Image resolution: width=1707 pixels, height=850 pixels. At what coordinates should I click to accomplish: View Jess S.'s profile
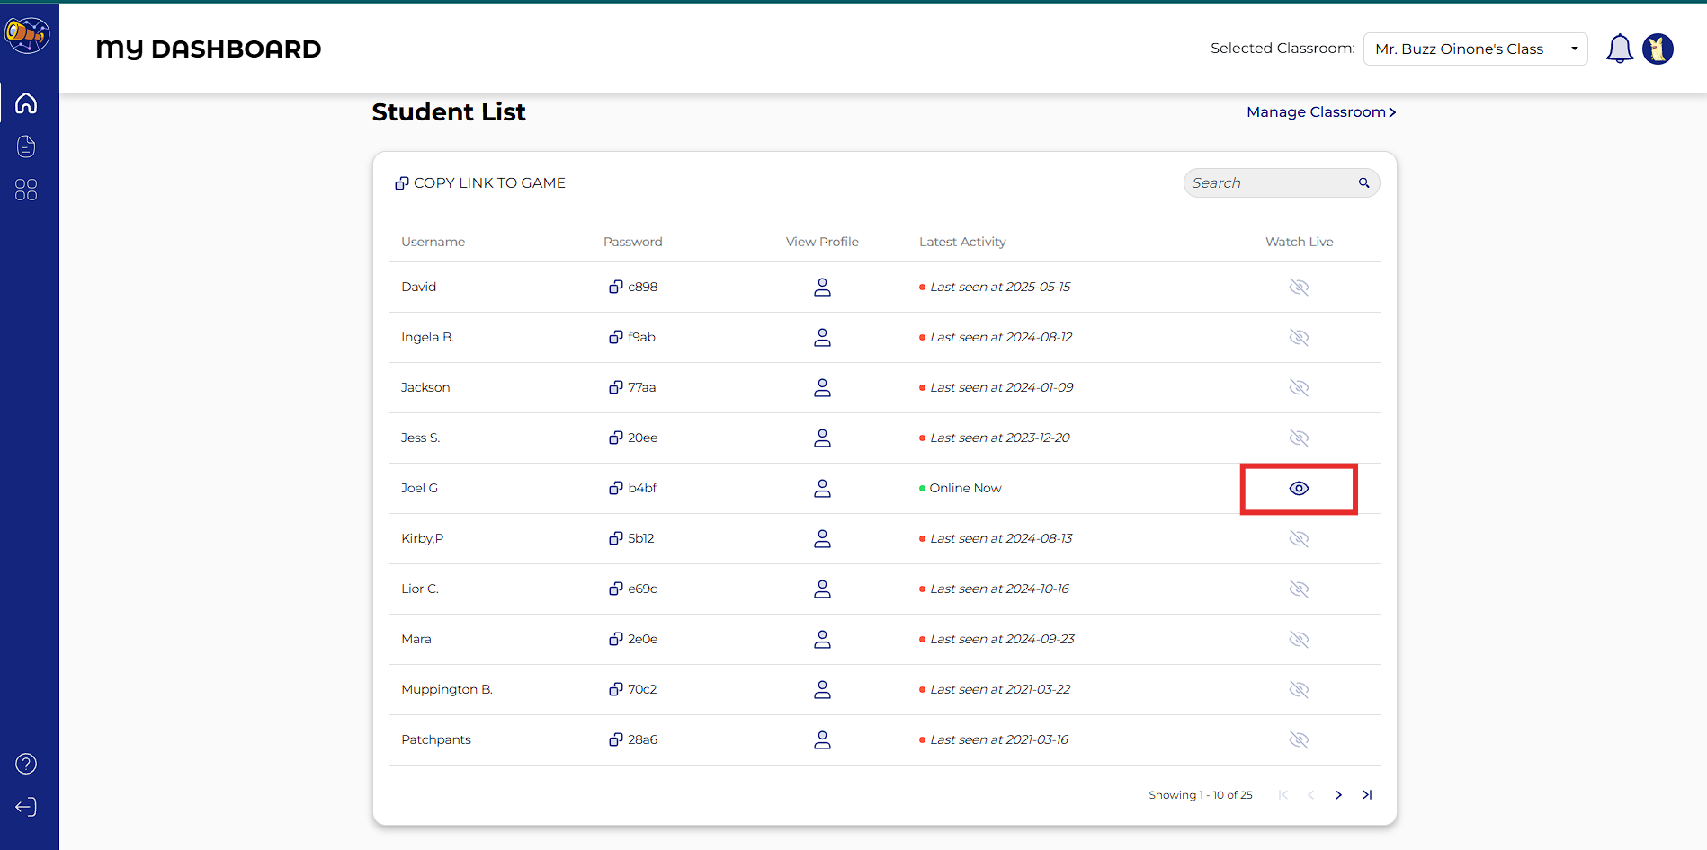click(822, 438)
